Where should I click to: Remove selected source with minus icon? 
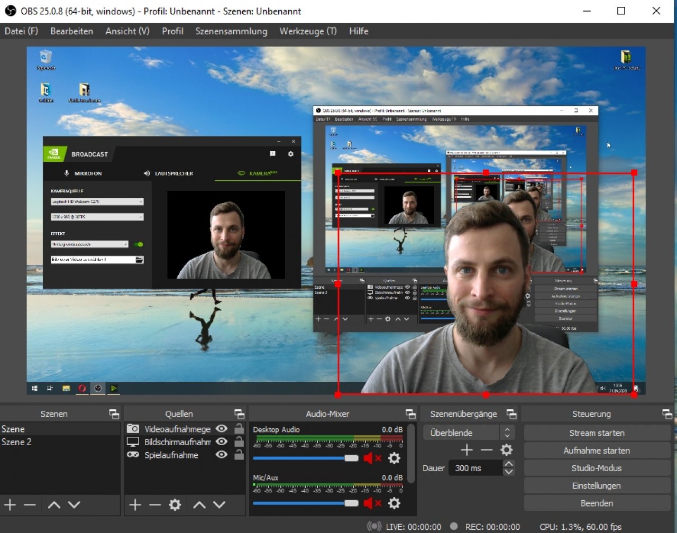click(x=155, y=505)
